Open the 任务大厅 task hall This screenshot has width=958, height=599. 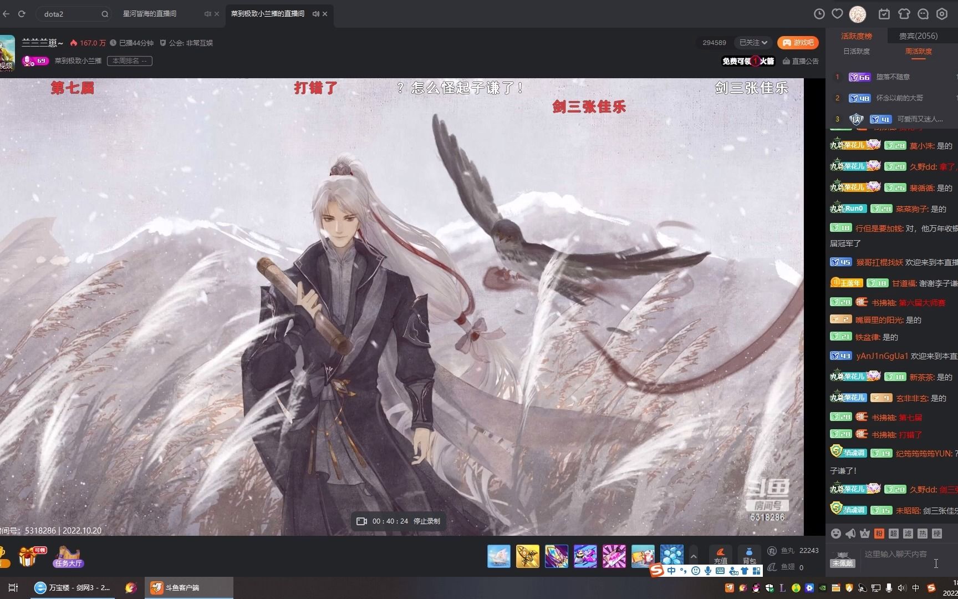click(x=68, y=557)
